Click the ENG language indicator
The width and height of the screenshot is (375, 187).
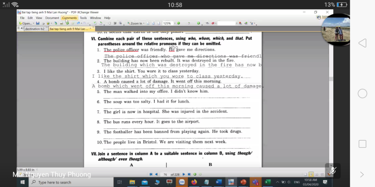point(297,182)
